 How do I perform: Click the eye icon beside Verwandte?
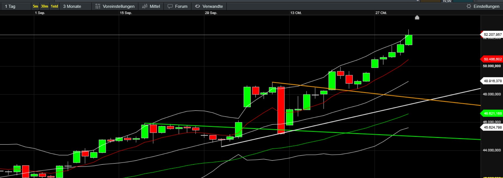198,6
